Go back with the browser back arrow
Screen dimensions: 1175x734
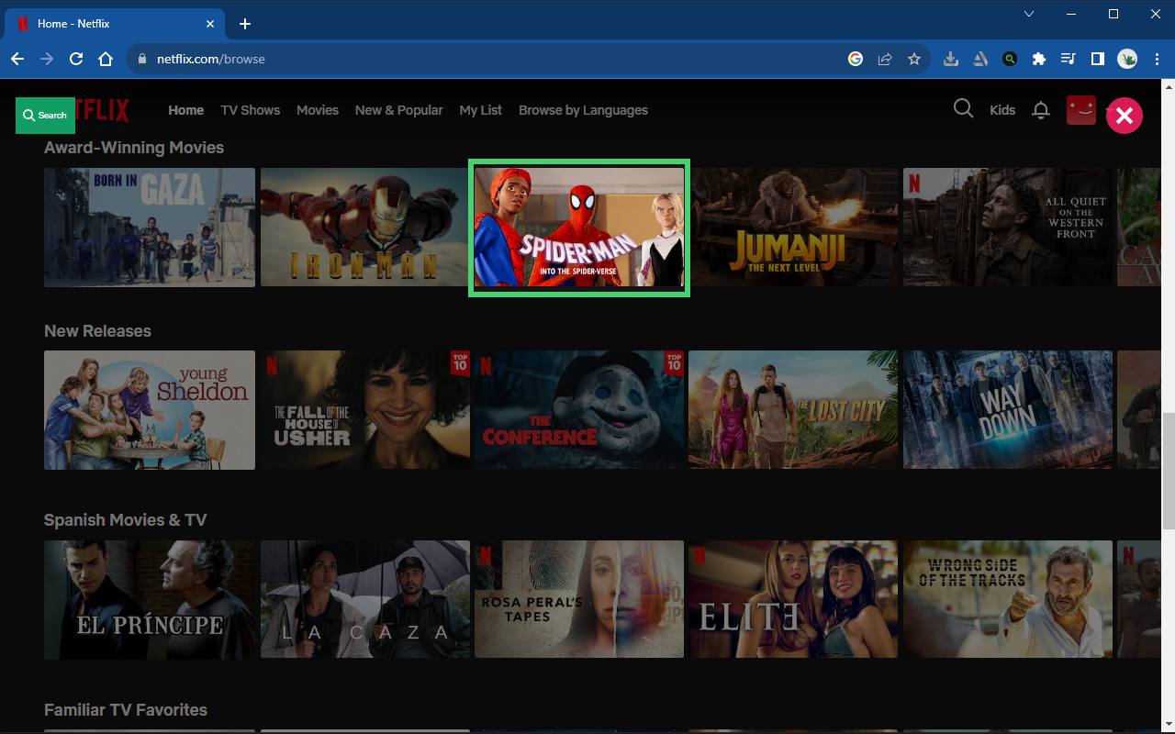[17, 59]
